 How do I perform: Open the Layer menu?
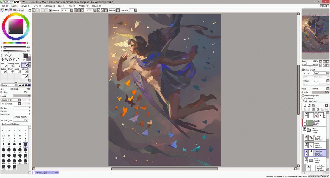coord(37,6)
